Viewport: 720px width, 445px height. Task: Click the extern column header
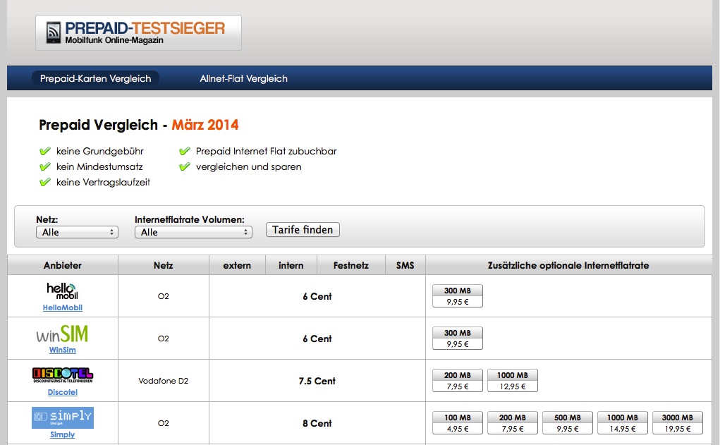click(x=237, y=265)
